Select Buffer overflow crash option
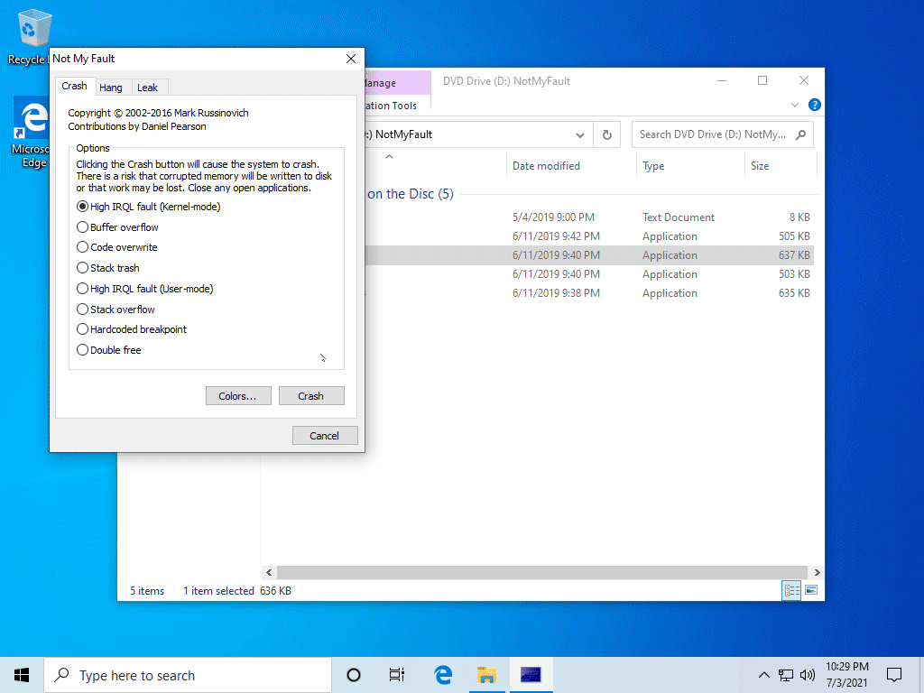924x693 pixels. click(117, 227)
